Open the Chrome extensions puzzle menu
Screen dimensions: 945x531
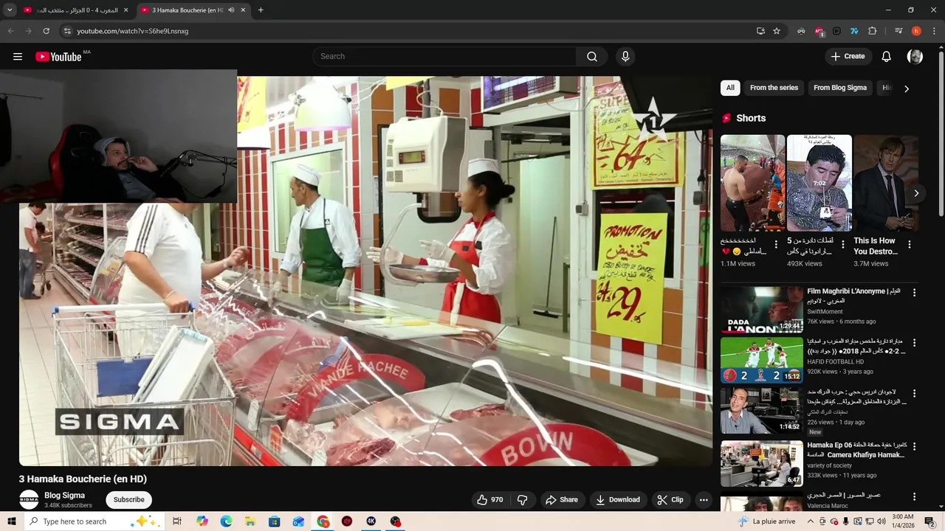[x=873, y=31]
